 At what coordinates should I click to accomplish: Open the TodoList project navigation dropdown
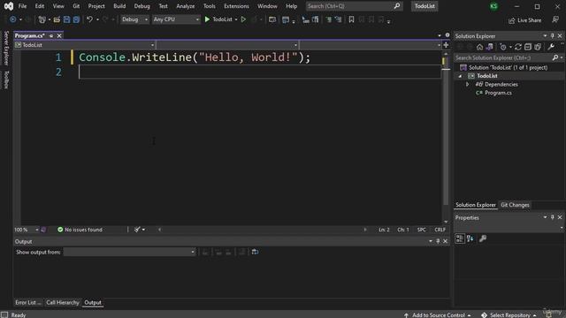[85, 45]
